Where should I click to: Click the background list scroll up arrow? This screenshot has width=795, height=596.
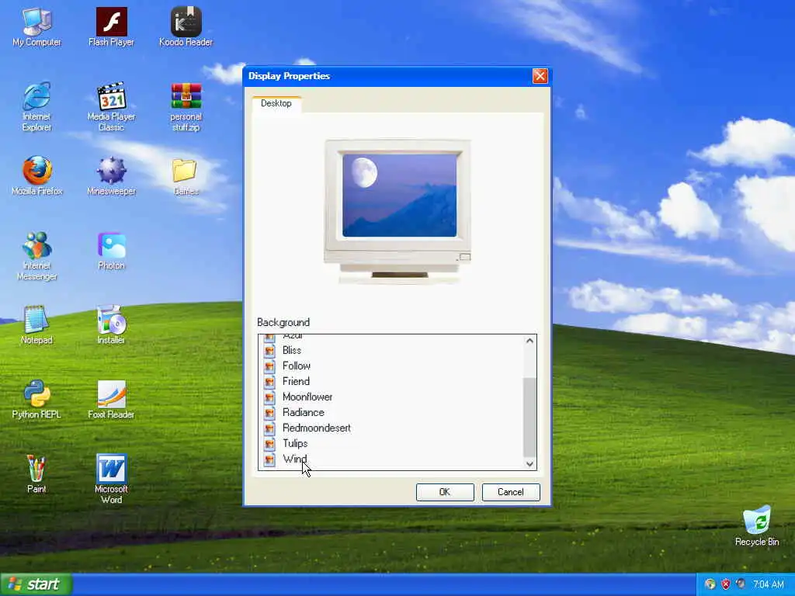(x=529, y=341)
